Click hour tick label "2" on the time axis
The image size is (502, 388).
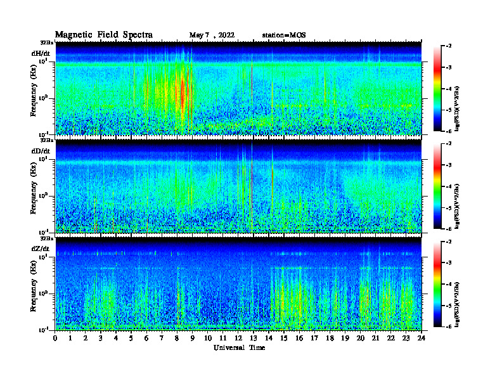pyautogui.click(x=86, y=339)
